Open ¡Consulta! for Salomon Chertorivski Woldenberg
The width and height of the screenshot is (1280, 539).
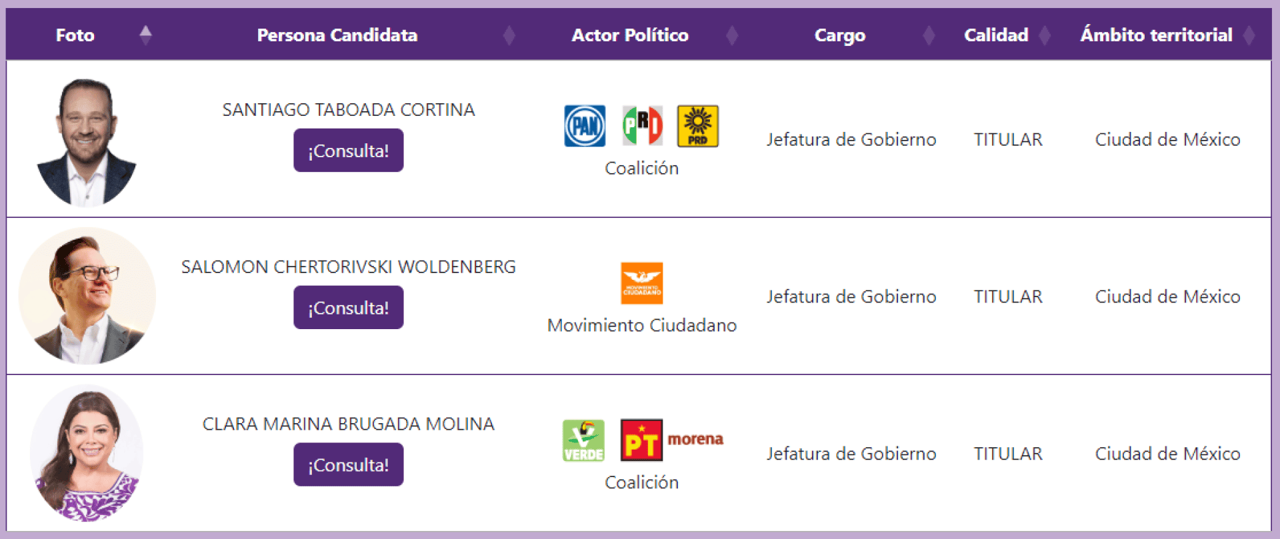(x=348, y=308)
